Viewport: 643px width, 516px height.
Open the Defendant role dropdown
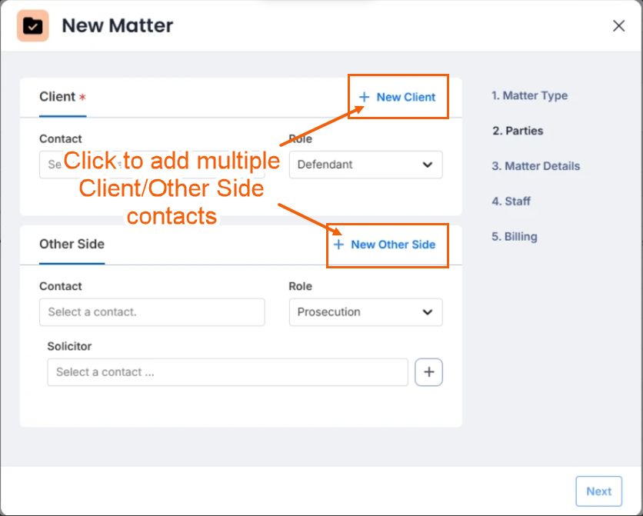pyautogui.click(x=365, y=165)
